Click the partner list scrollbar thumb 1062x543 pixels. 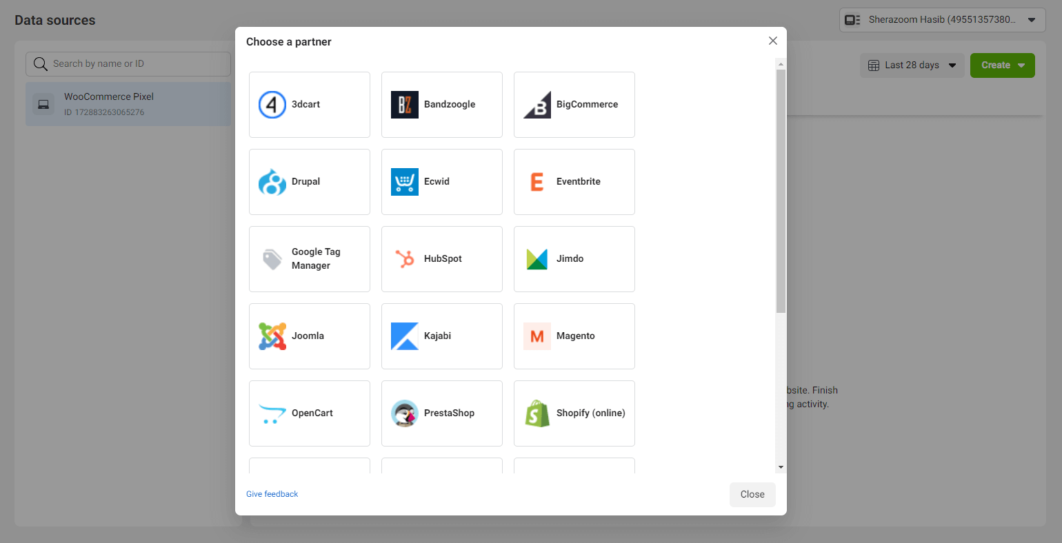(x=781, y=191)
